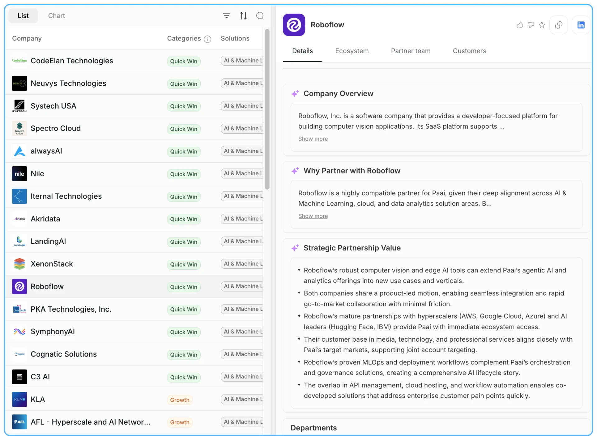
Task: Click the Nile logo
Action: pos(20,174)
